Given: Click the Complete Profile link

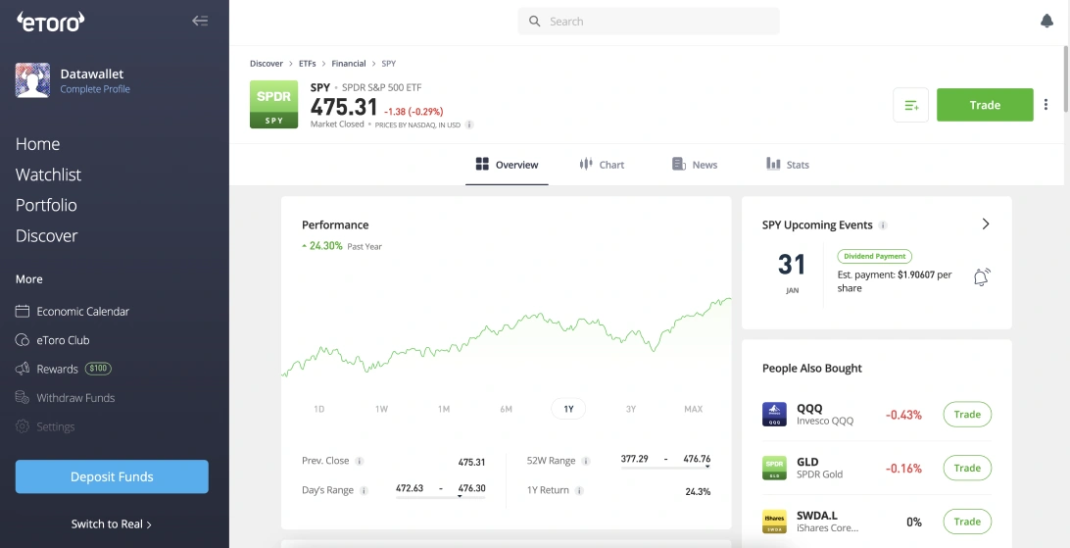Looking at the screenshot, I should point(95,88).
